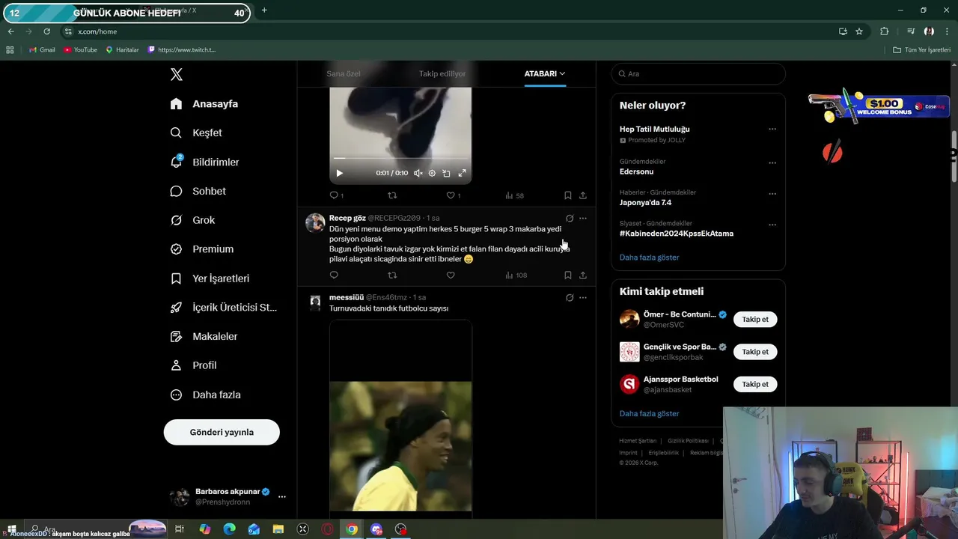Screen dimensions: 958x539
Task: Open account menu for Barbaros akpunar
Action: click(228, 496)
